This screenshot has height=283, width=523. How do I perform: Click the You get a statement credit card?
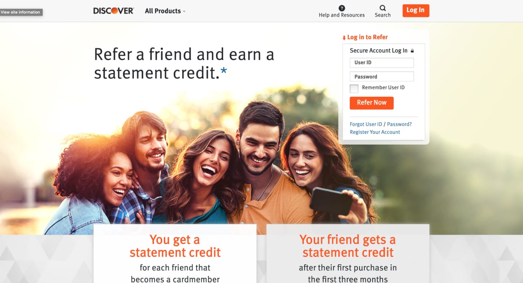coord(175,253)
